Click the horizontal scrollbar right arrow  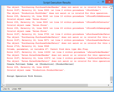108,85
